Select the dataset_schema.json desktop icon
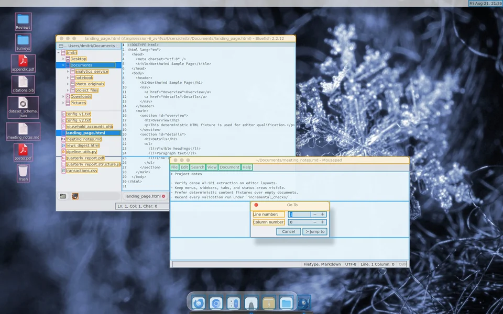 [23, 108]
